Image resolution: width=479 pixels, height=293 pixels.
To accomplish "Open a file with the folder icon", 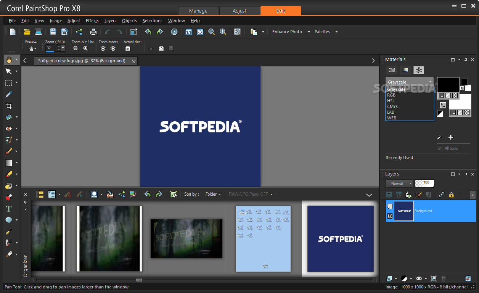I will [27, 32].
